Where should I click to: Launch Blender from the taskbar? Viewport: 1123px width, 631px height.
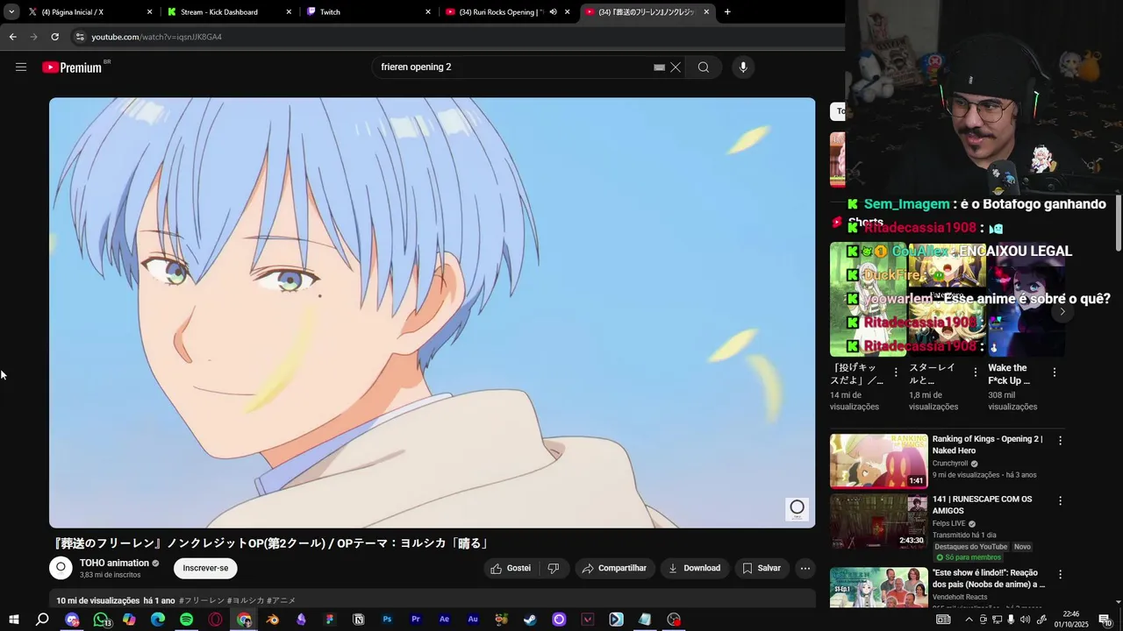click(x=273, y=620)
